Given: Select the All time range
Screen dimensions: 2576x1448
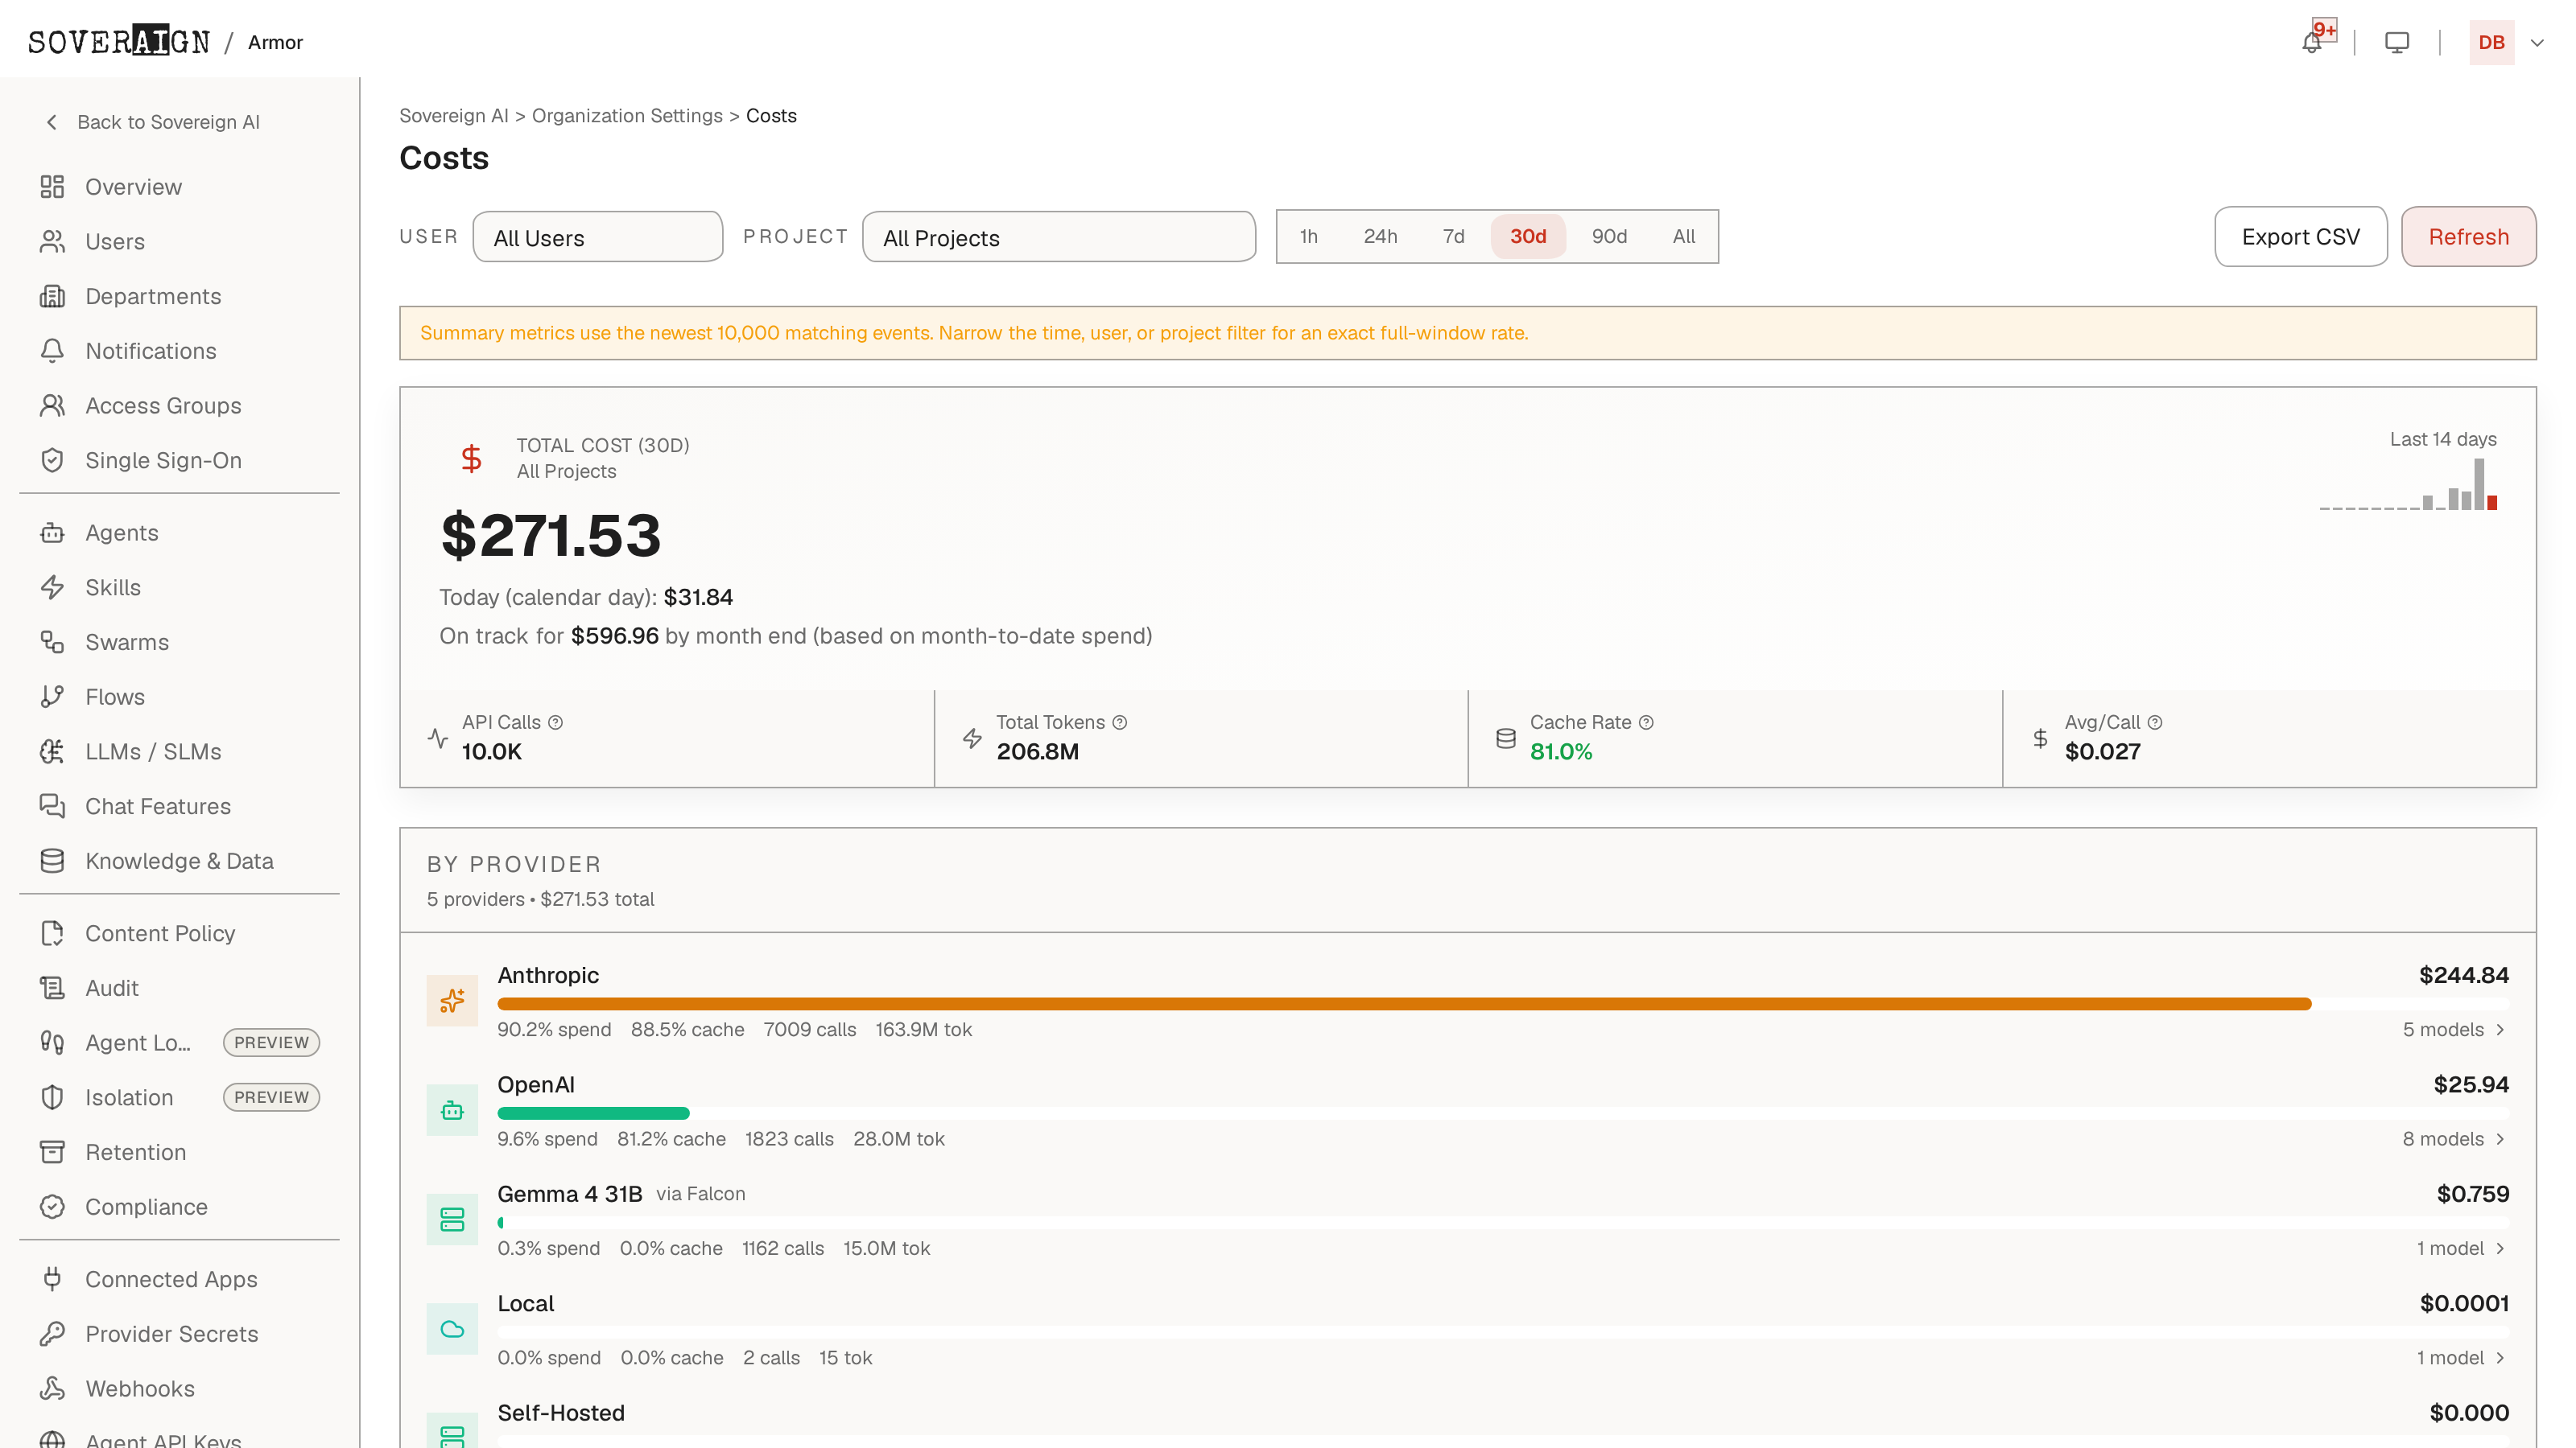Looking at the screenshot, I should click(x=1684, y=237).
